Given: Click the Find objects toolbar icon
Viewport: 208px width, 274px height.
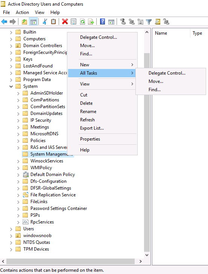Looking at the screenshot, I should (x=158, y=21).
